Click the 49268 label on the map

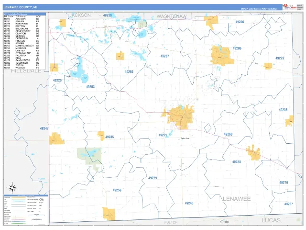click(x=228, y=134)
